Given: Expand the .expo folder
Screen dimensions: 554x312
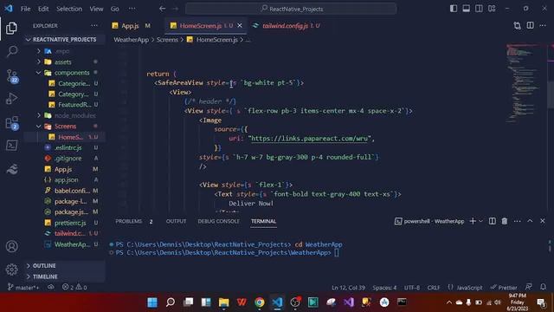Looking at the screenshot, I should [65, 51].
